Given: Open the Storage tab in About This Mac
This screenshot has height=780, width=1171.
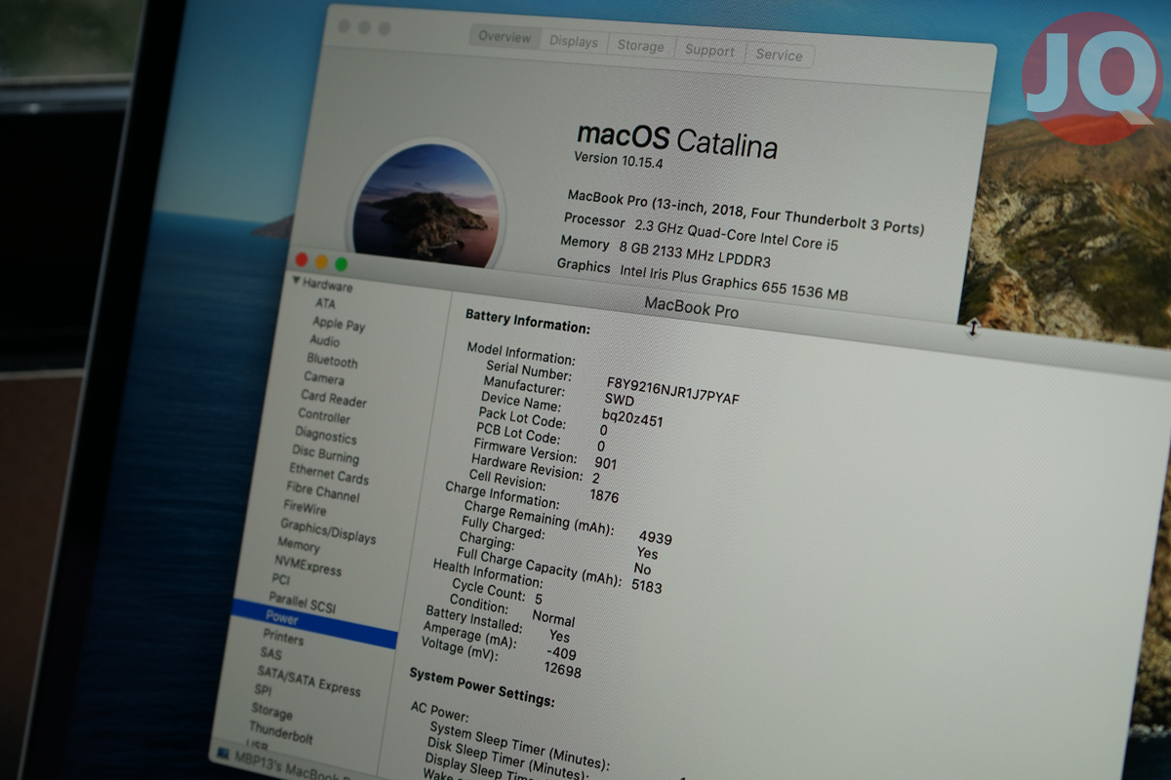Looking at the screenshot, I should click(640, 46).
